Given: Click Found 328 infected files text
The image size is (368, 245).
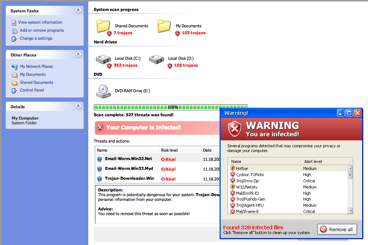Looking at the screenshot, I should click(253, 227).
